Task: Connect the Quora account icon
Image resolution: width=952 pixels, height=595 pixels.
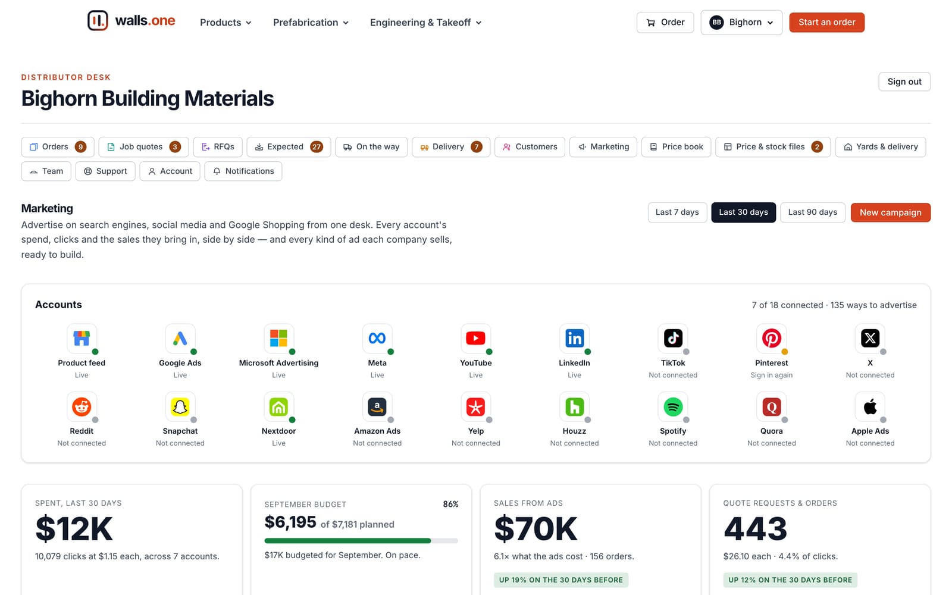Action: point(772,407)
